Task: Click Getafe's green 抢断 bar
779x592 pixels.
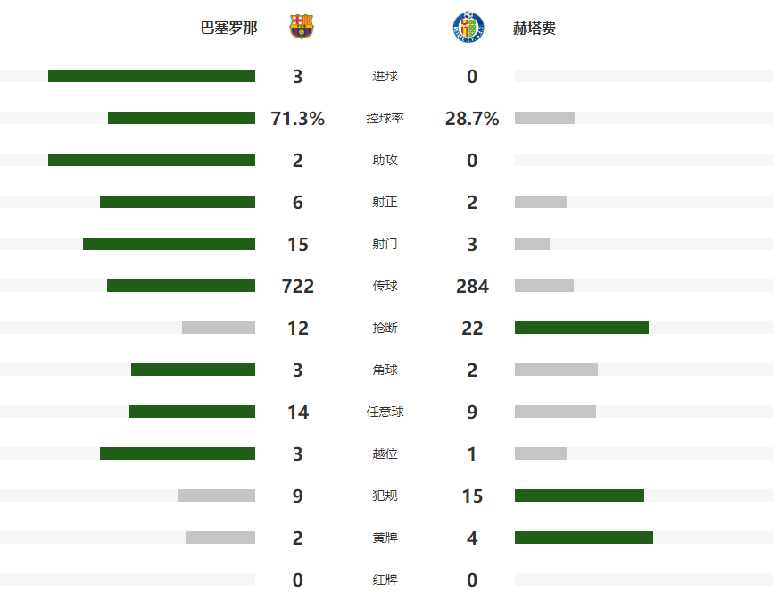Action: click(x=581, y=328)
